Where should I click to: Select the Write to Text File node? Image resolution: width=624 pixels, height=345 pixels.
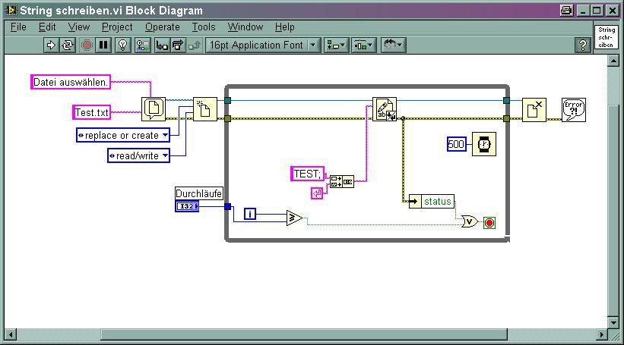[x=385, y=109]
